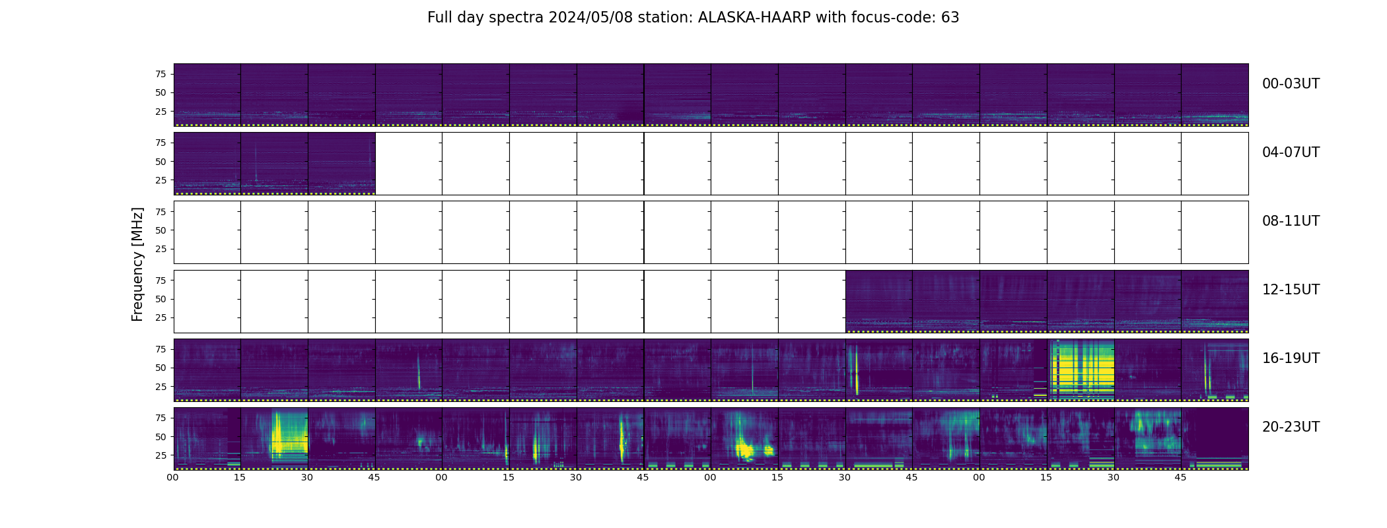Select the '12-15UT' row label
Image resolution: width=1387 pixels, height=528 pixels.
coord(1291,290)
